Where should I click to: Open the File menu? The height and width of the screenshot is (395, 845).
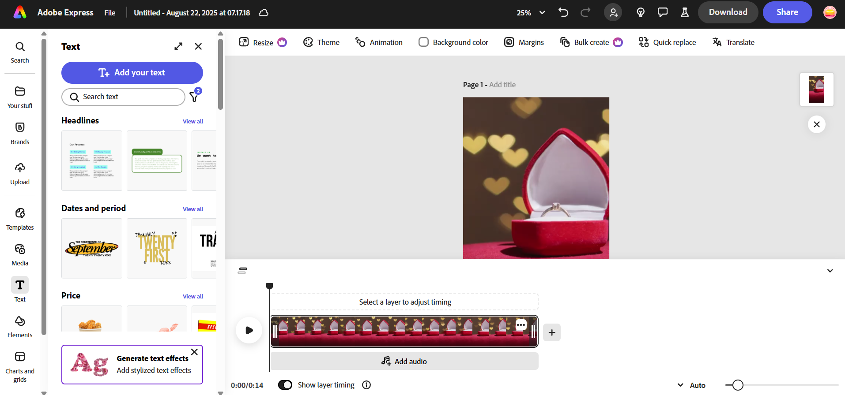pyautogui.click(x=110, y=13)
